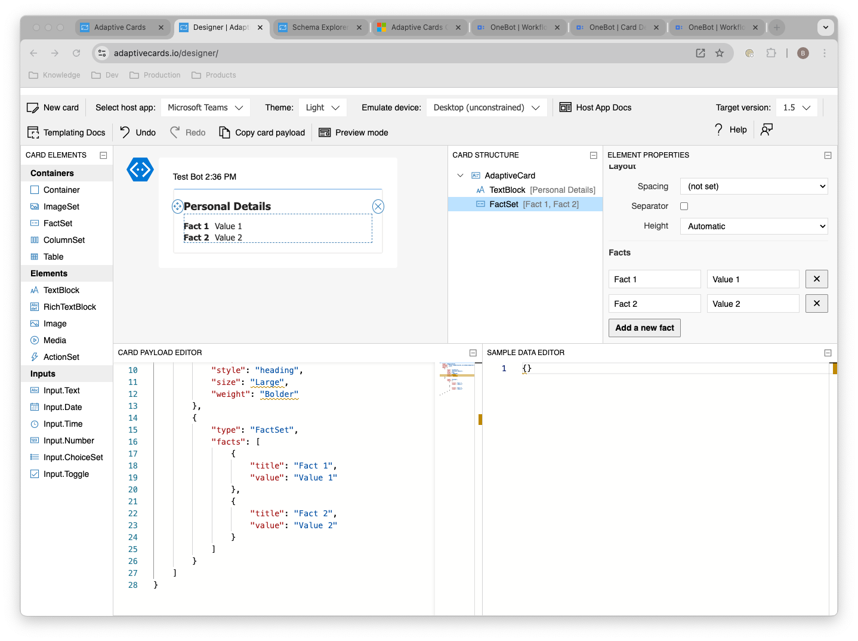Click the Fact 1 title input field

(655, 279)
